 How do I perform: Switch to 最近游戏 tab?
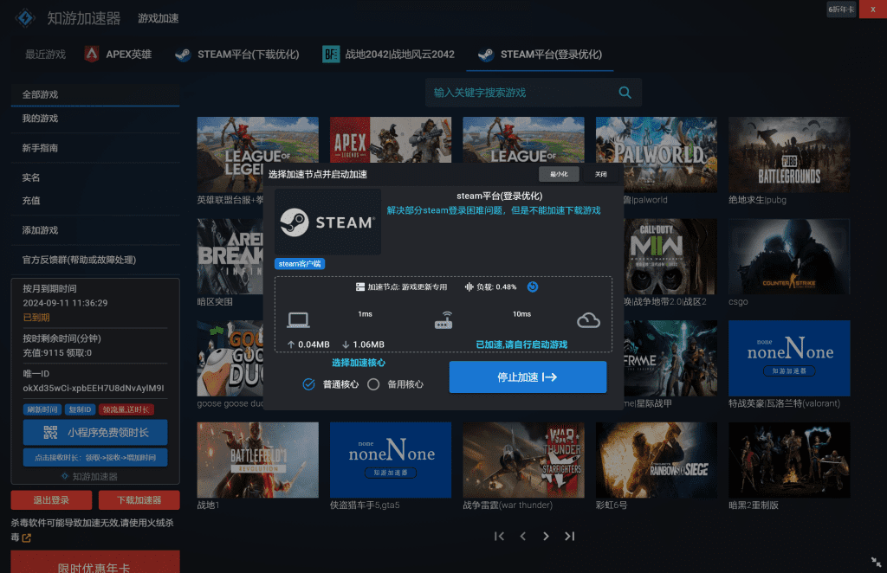(45, 55)
